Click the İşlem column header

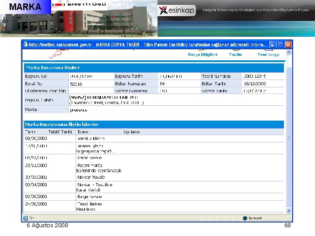(x=83, y=132)
